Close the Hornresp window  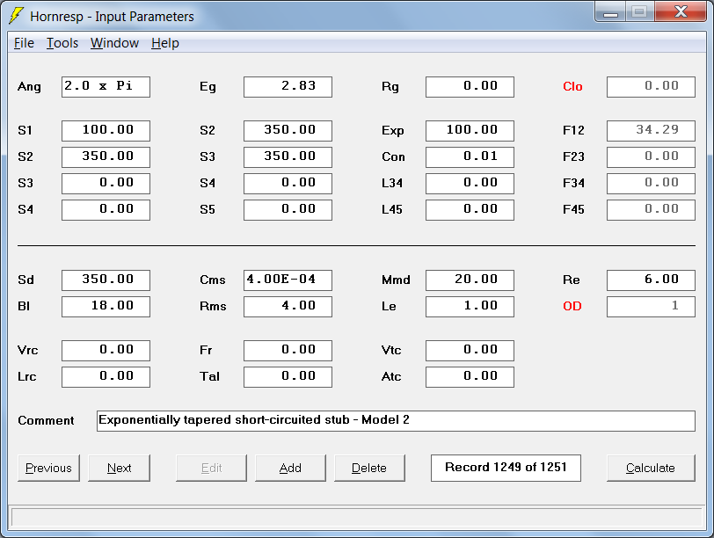(x=681, y=12)
